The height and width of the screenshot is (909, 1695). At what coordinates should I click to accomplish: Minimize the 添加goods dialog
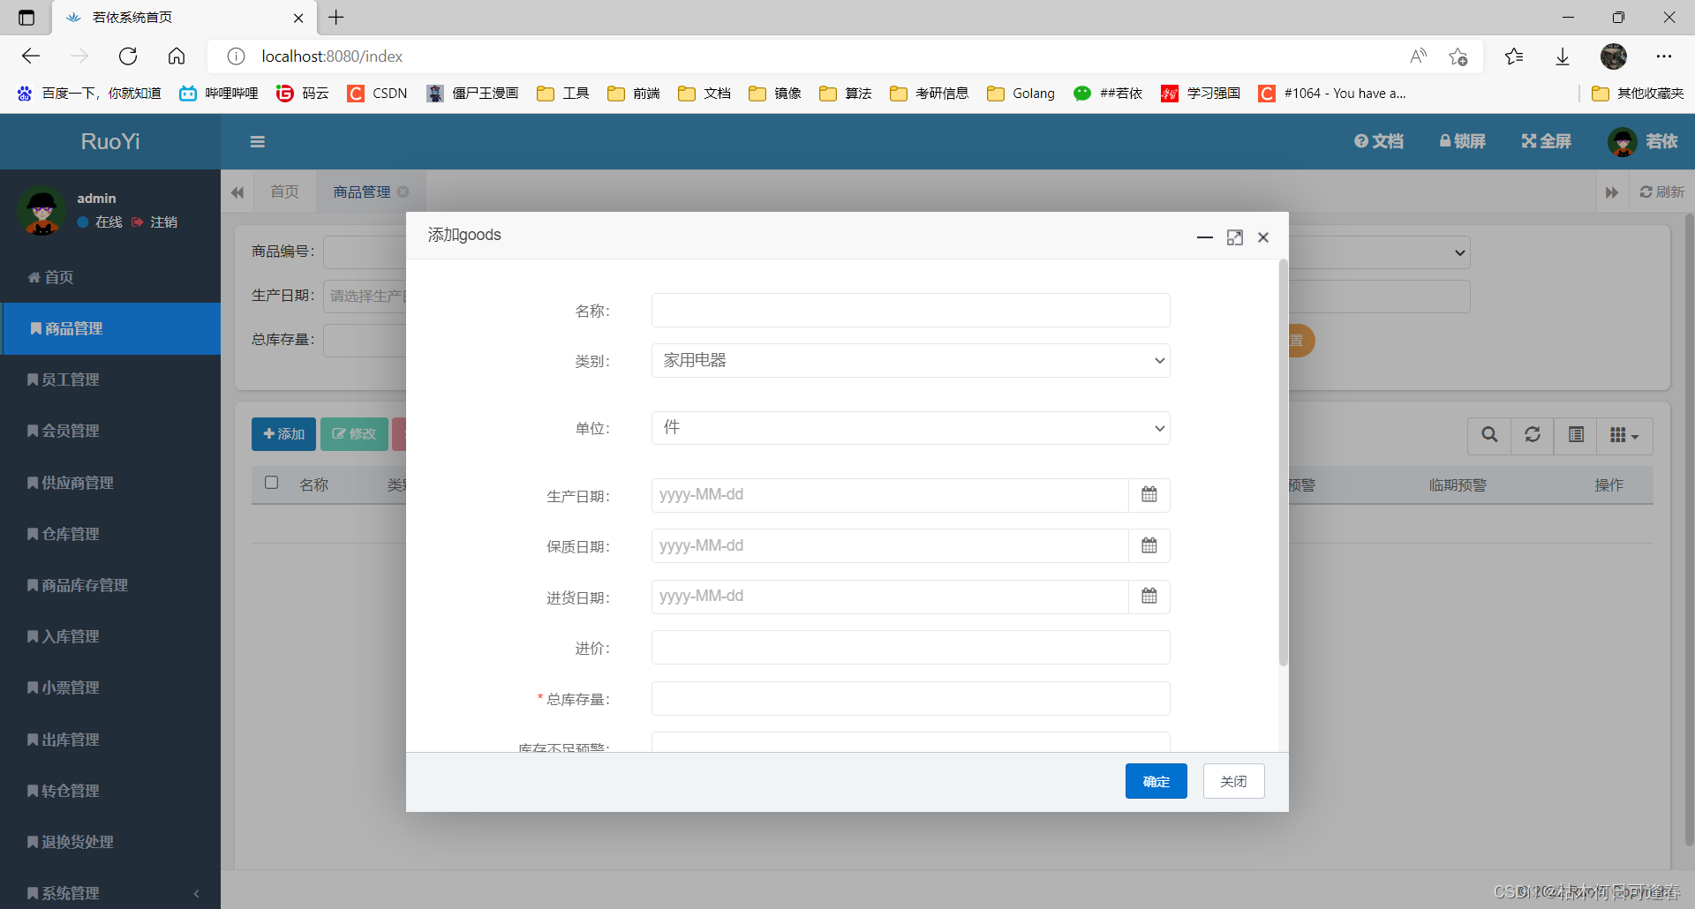pos(1205,237)
